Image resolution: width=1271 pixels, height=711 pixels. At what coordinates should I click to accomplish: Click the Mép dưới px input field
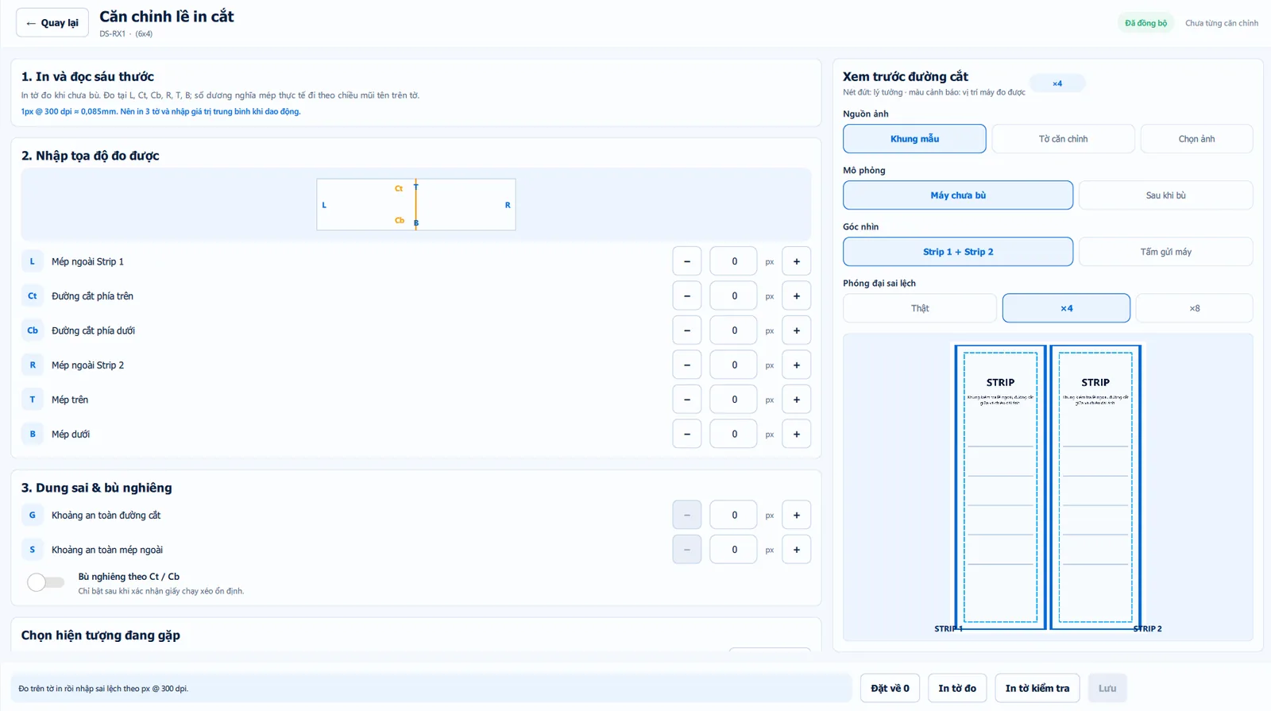pos(734,435)
